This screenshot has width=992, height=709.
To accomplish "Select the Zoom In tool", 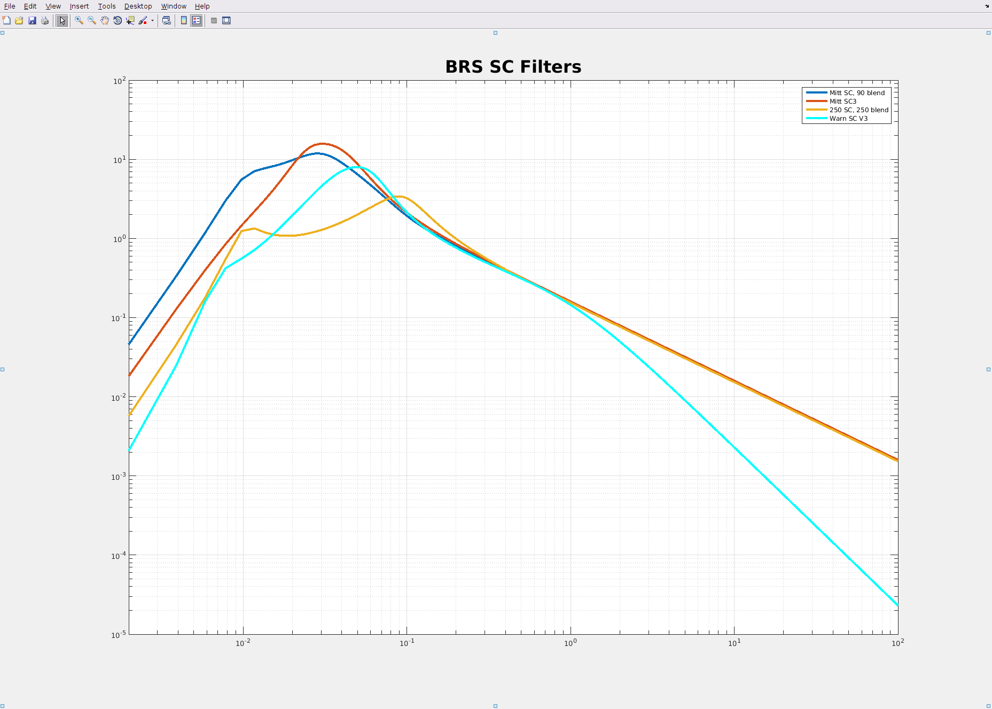I will click(79, 20).
